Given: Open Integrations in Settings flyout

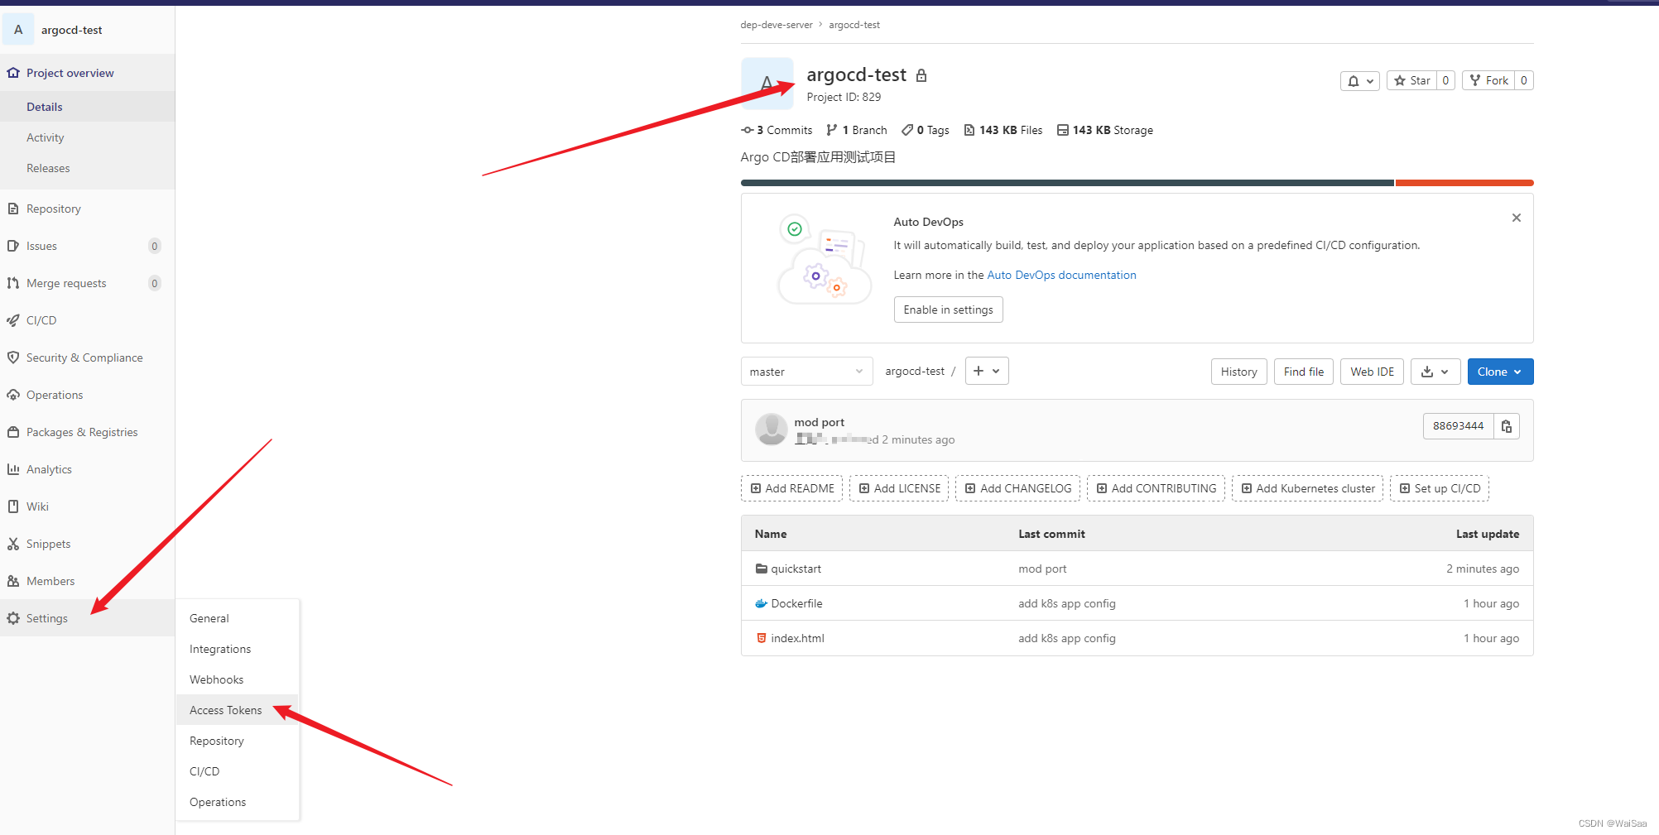Looking at the screenshot, I should click(237, 649).
